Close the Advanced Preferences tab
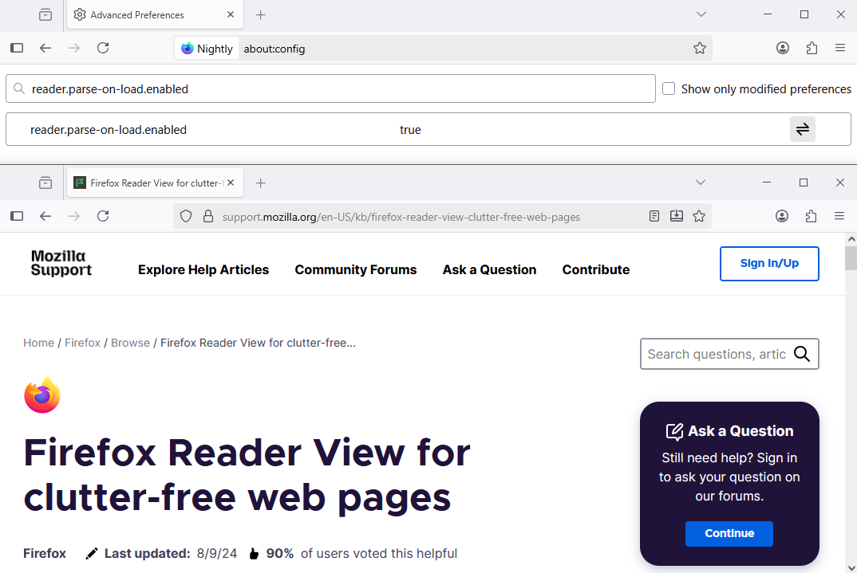The image size is (857, 573). [231, 14]
